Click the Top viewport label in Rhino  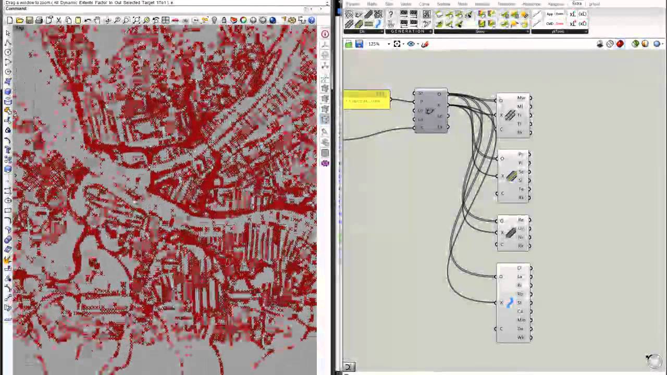(x=20, y=28)
